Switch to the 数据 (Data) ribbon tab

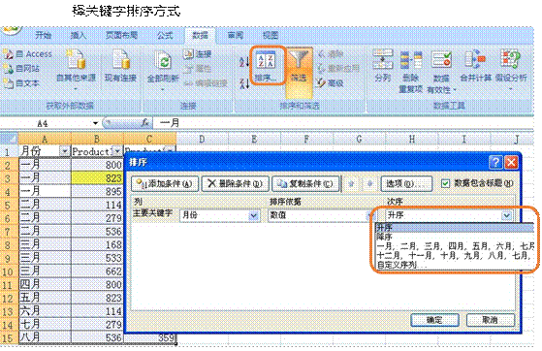(x=200, y=35)
